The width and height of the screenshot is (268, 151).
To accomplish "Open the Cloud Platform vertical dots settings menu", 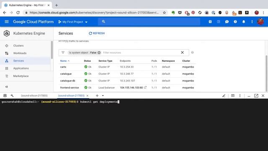I will (252, 22).
